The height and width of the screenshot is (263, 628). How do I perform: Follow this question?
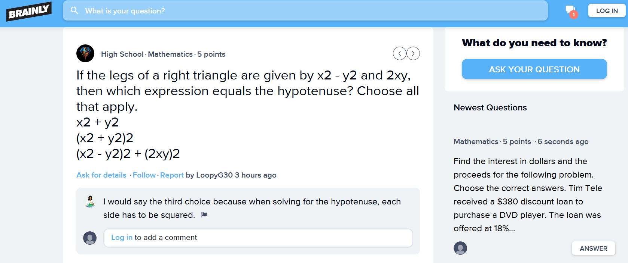[x=144, y=175]
